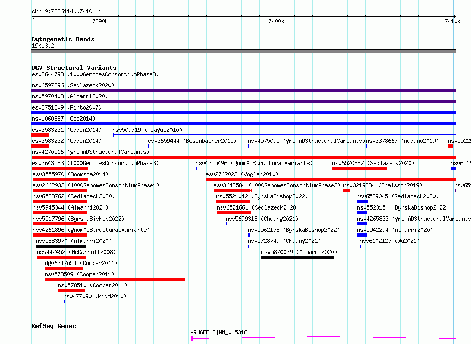Open esv3643584 1000Genomes Phase3 label
Viewport: 471px width, 344px height.
click(277, 185)
